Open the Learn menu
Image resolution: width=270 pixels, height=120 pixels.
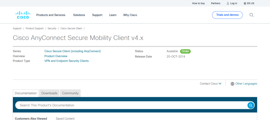coord(113,15)
